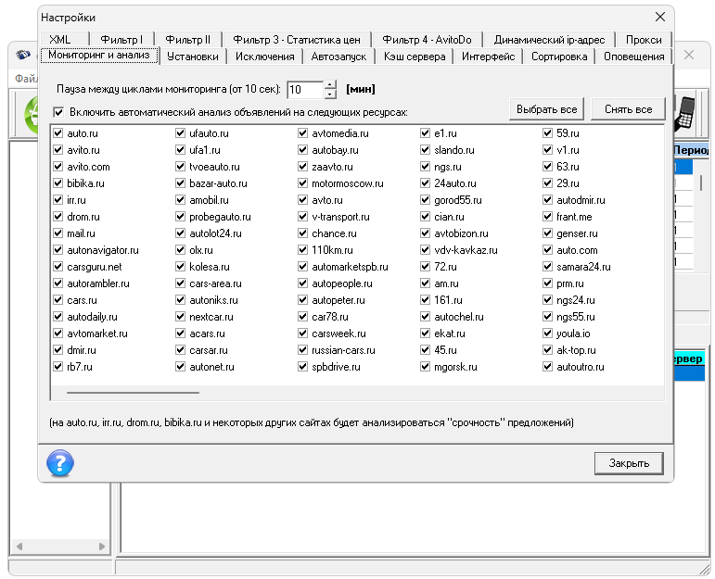Toggle the tvoeauto.ru checkbox
This screenshot has width=715, height=579.
(x=180, y=166)
